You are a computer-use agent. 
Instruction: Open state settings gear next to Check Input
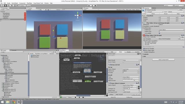point(140,54)
